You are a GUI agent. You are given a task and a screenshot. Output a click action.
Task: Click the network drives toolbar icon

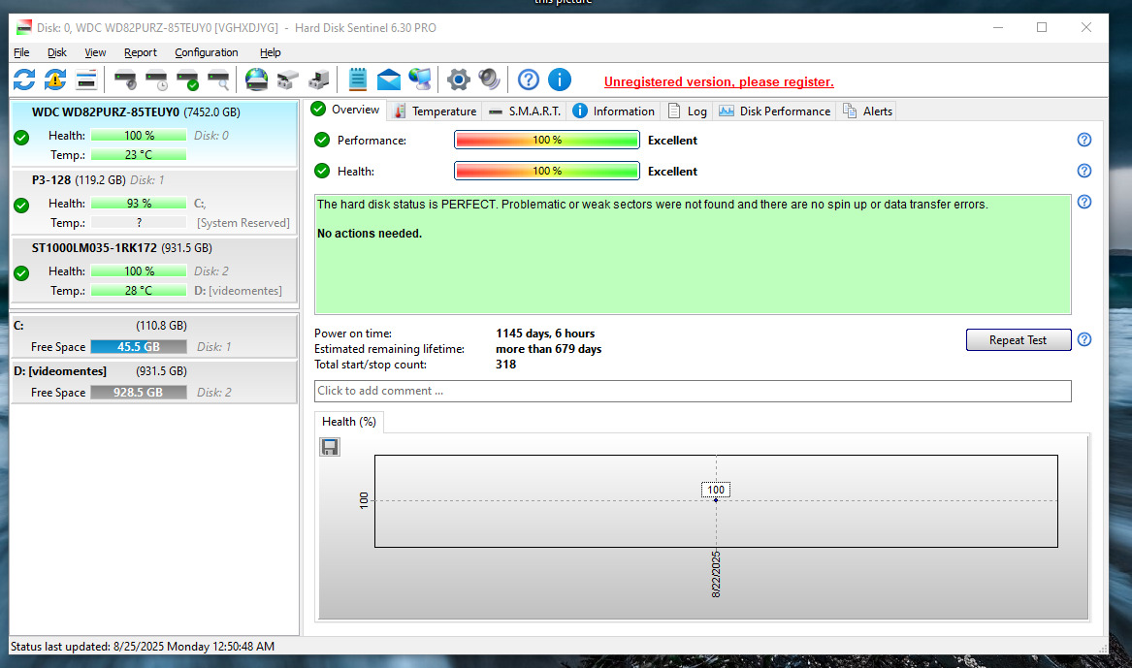[x=287, y=80]
